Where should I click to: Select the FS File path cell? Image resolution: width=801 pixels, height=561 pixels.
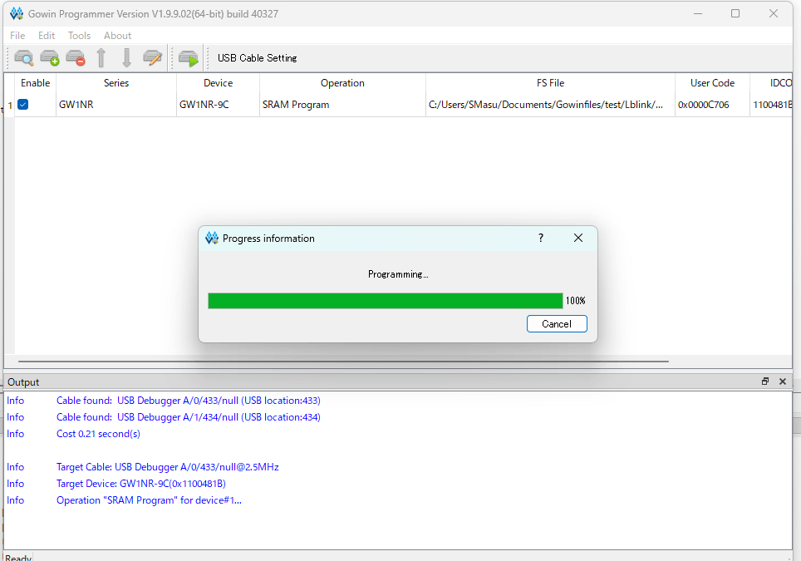point(550,104)
